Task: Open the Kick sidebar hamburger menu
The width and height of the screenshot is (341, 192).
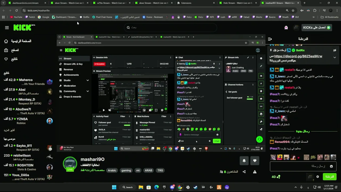Action: pyautogui.click(x=7, y=27)
